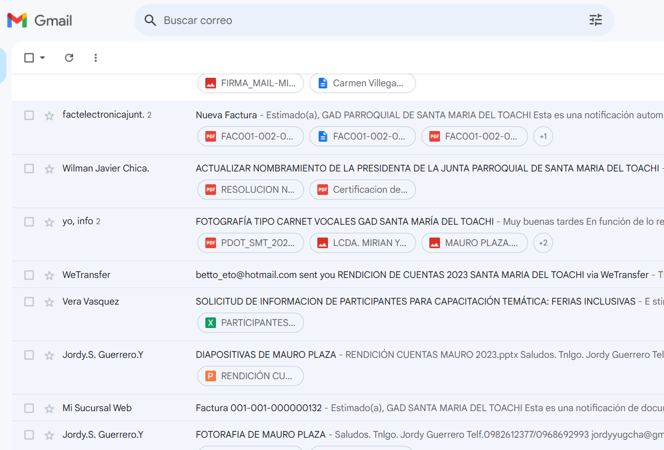Check the 'yo, info' email checkbox
The height and width of the screenshot is (450, 664).
29,222
